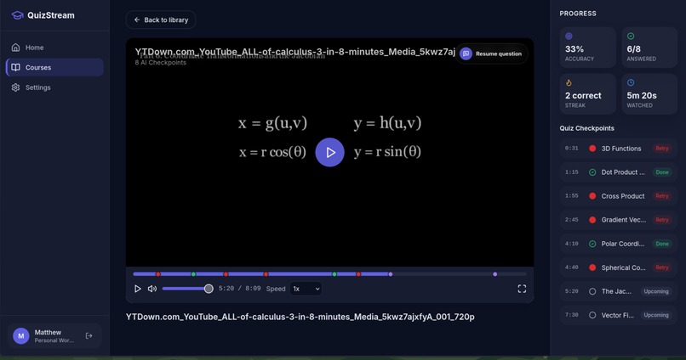Click the answered checkmark icon

(631, 37)
